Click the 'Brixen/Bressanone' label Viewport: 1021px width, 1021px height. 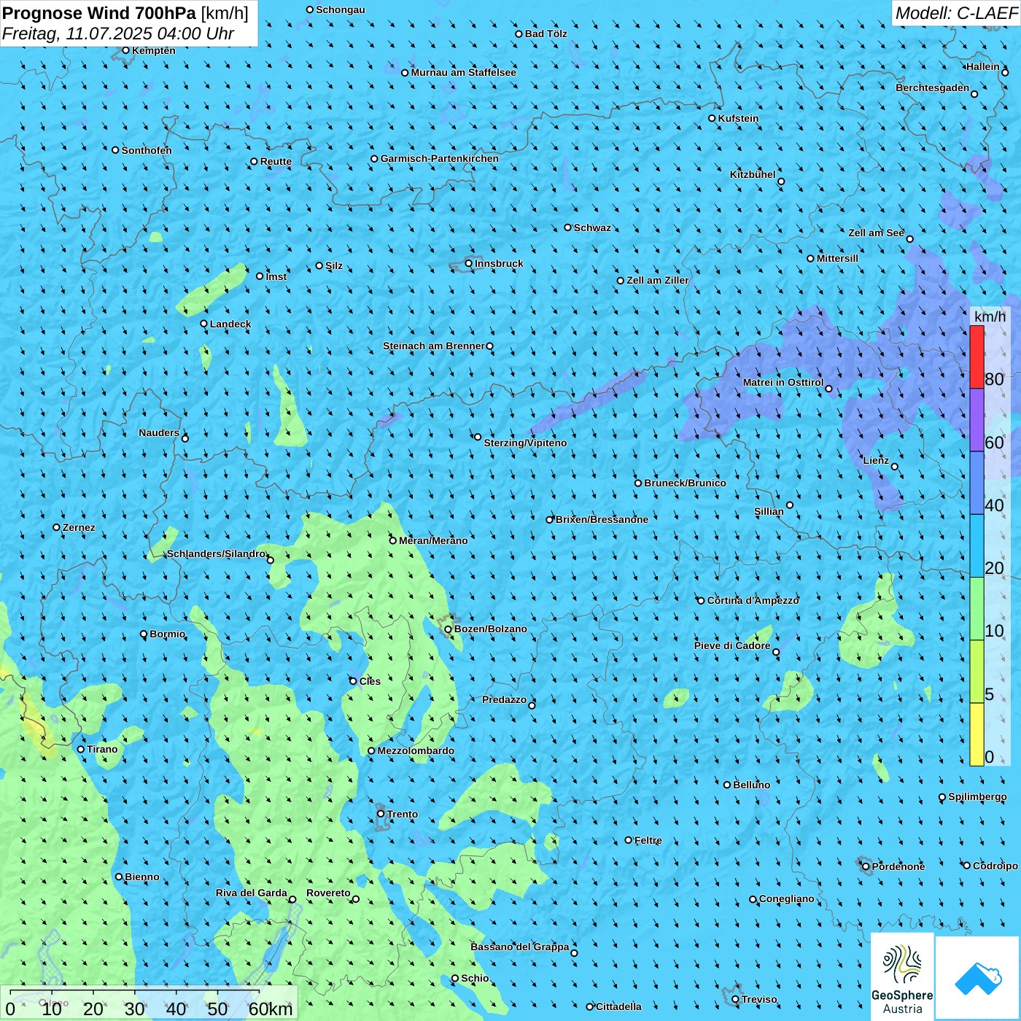[602, 519]
